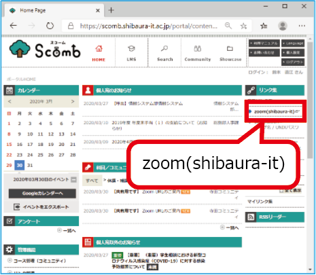Click the person icon in 個人宛のお知らせ header
316x275 pixels.
tap(88, 90)
